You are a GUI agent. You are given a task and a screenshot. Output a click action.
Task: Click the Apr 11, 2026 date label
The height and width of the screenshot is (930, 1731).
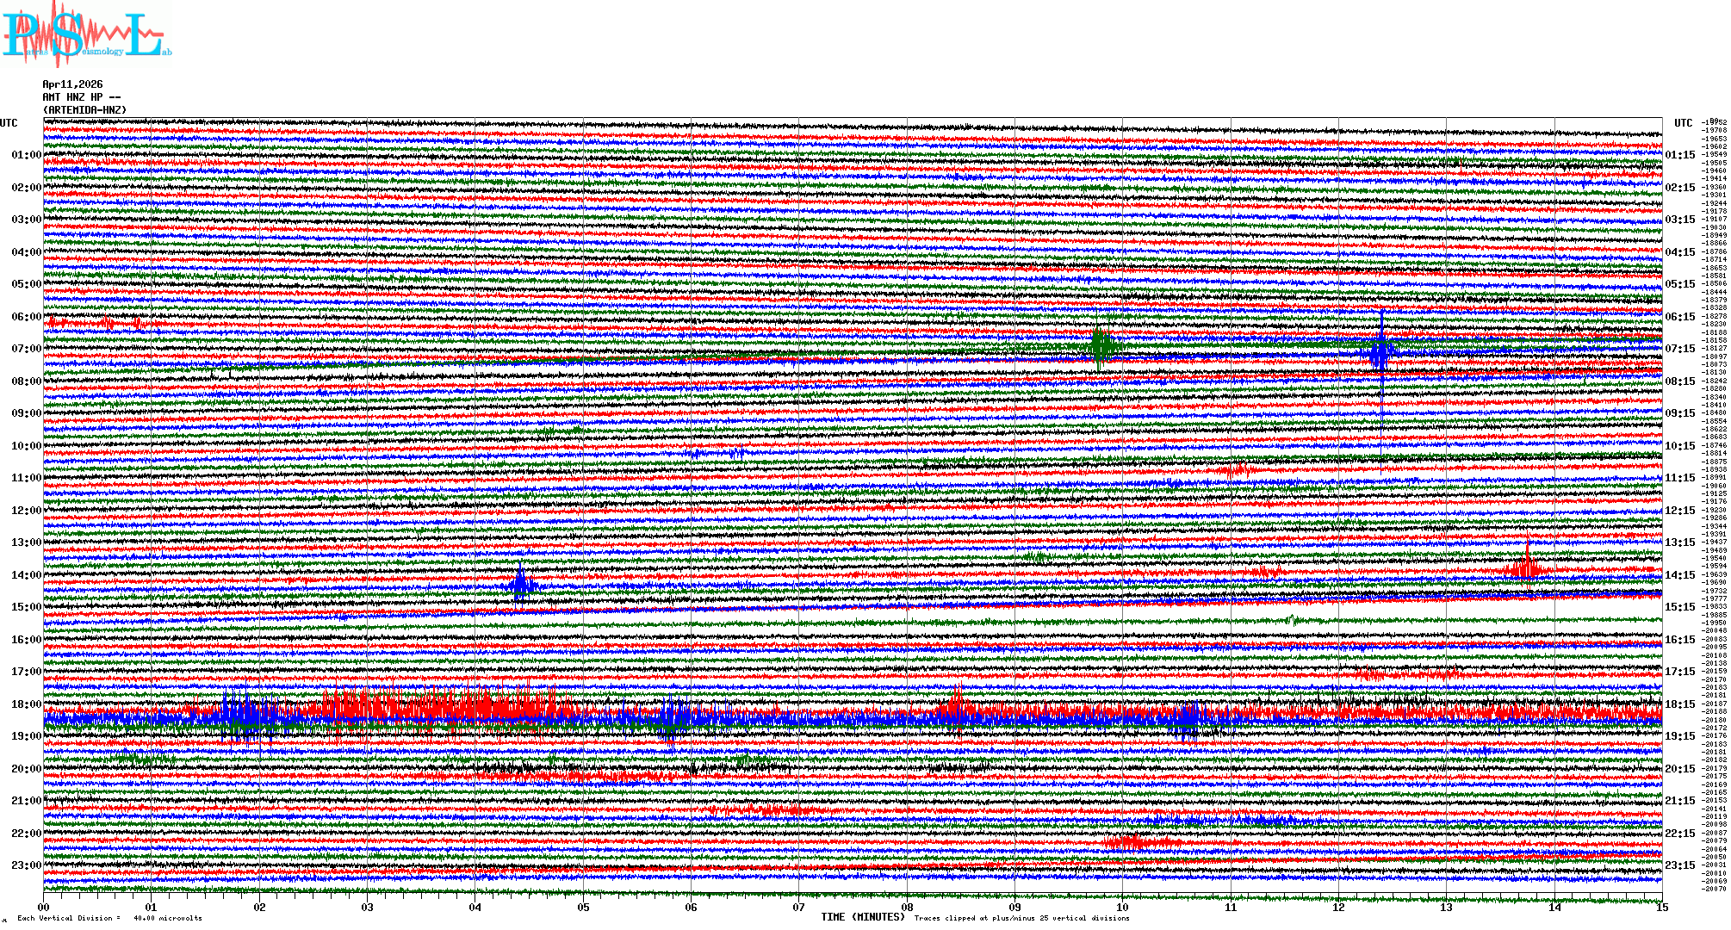tap(72, 84)
